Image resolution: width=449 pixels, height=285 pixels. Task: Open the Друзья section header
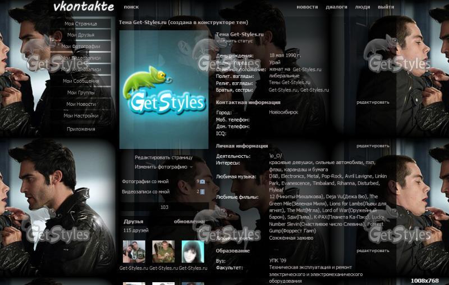pyautogui.click(x=134, y=222)
